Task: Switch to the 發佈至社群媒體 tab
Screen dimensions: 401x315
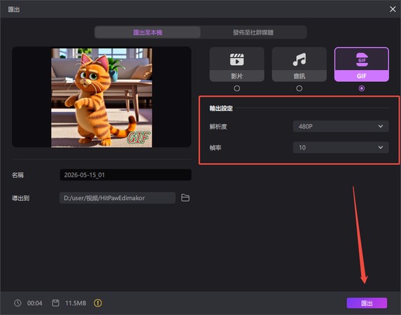Action: (x=253, y=32)
